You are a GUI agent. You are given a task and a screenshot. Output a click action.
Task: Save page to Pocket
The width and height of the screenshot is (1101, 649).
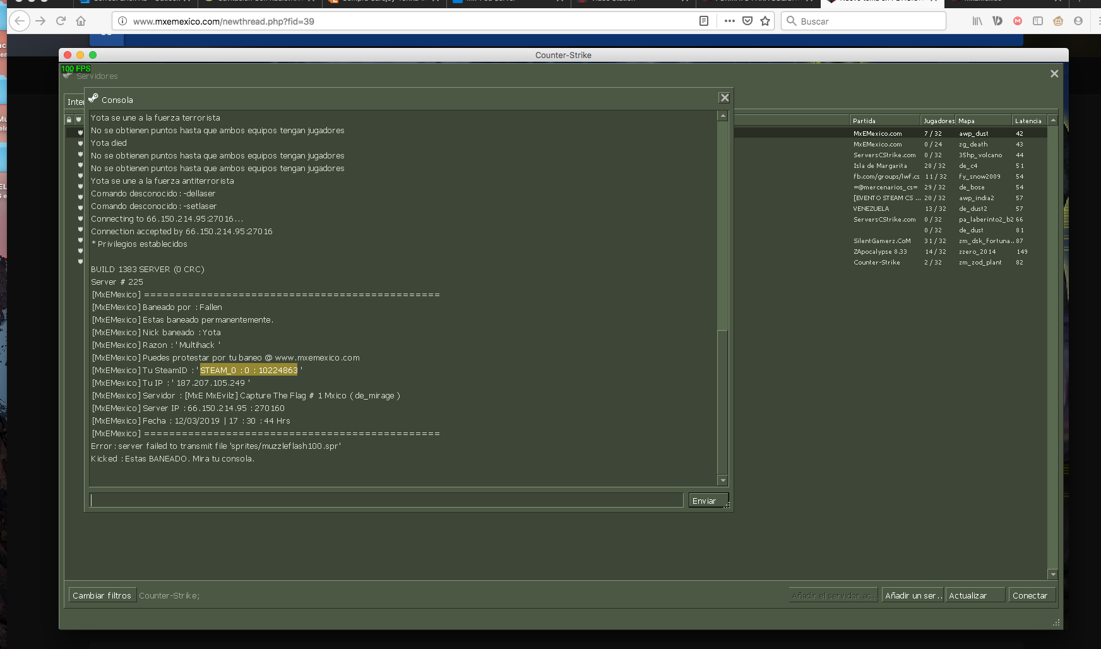pos(747,21)
